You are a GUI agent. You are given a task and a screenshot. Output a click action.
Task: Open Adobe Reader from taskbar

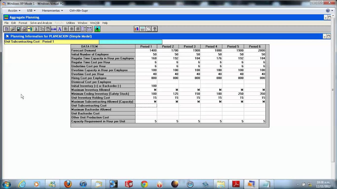pyautogui.click(x=236, y=184)
